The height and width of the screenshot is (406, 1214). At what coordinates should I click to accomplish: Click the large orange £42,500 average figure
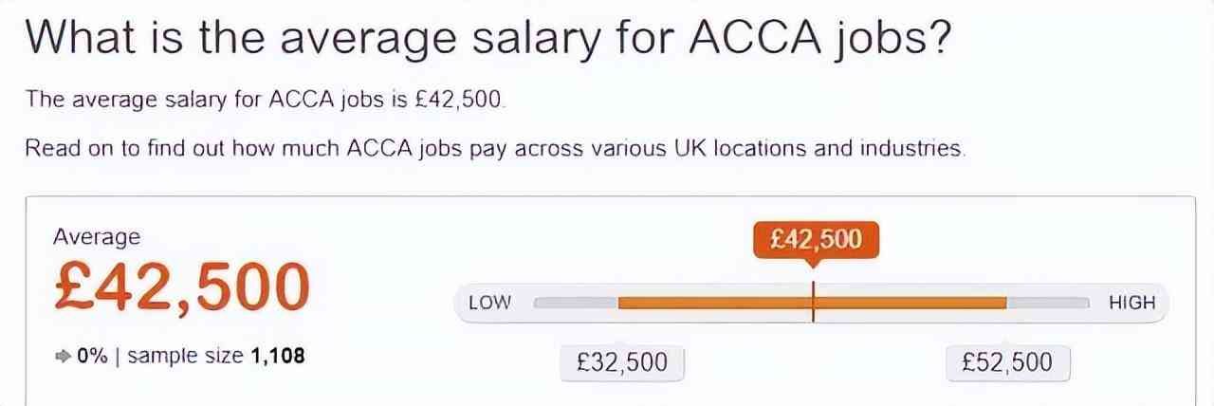pos(181,288)
